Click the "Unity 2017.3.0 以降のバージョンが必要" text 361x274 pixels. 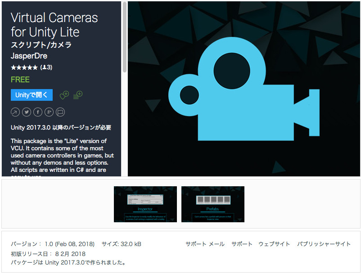coord(61,127)
